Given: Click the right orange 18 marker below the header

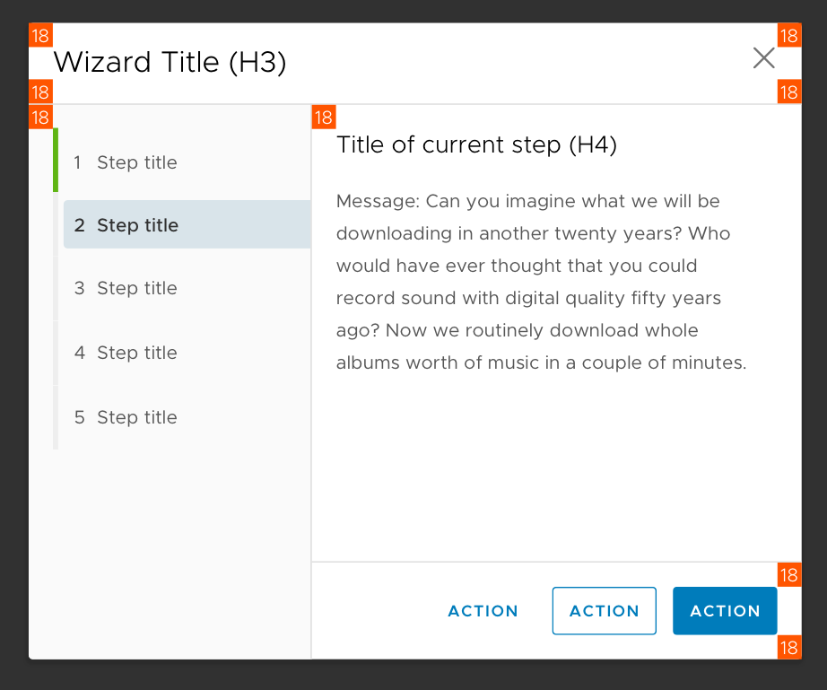Looking at the screenshot, I should click(788, 92).
